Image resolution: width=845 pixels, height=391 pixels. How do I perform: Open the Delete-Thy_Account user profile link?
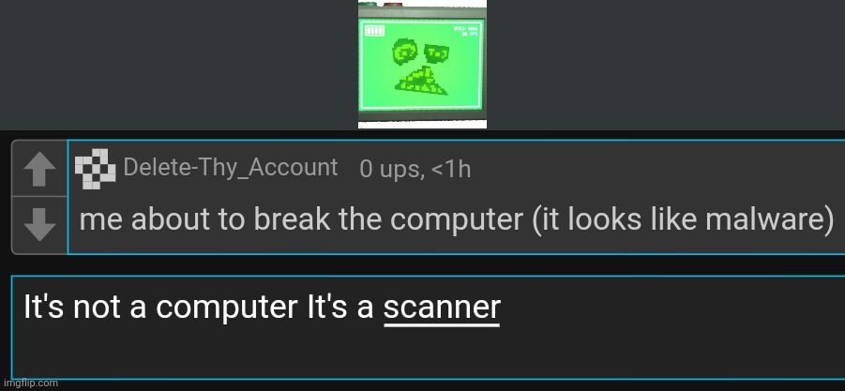231,168
